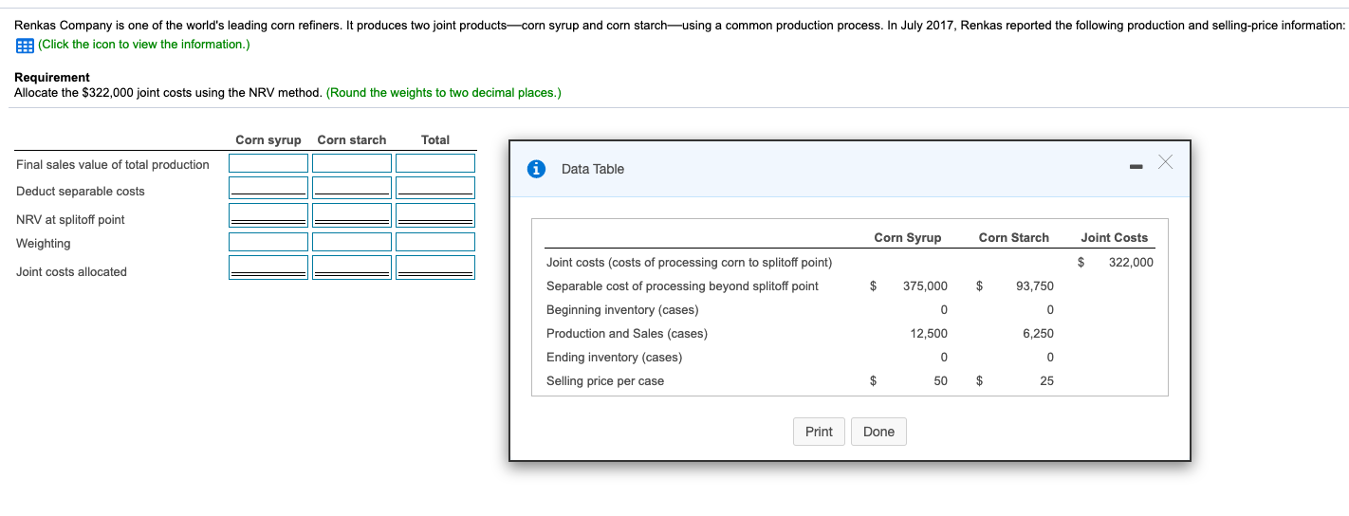This screenshot has width=1349, height=516.
Task: Click 'Separable cost of processing beyond splitoff point' label
Action: [682, 286]
